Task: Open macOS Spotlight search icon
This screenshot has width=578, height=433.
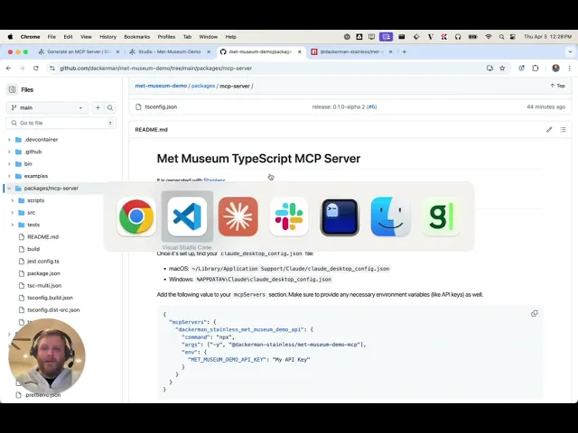Action: 501,37
